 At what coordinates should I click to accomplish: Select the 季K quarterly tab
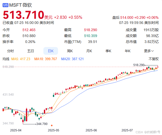pyautogui.click(x=108, y=51)
